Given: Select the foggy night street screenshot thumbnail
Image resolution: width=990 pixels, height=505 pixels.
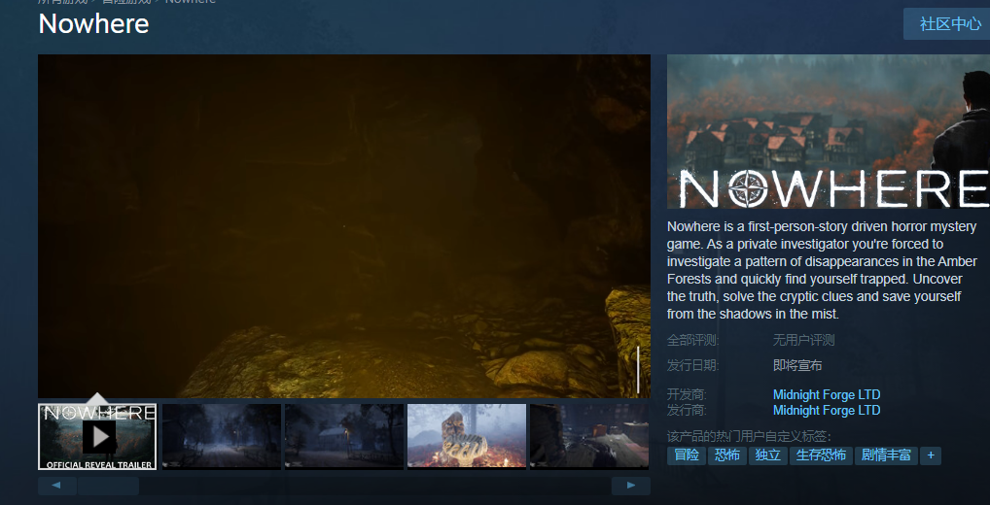Looking at the screenshot, I should pyautogui.click(x=222, y=436).
